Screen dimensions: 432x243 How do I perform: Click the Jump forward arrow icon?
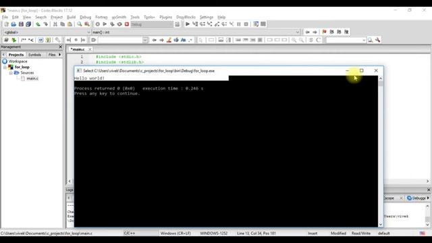point(315,32)
